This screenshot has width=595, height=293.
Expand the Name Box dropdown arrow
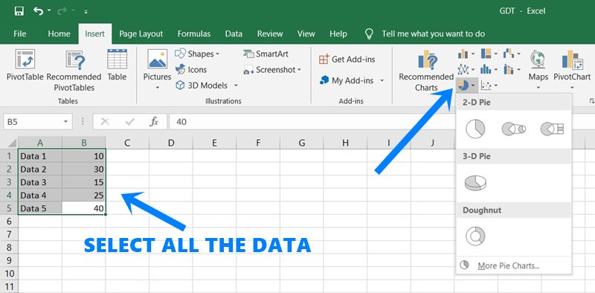(65, 122)
